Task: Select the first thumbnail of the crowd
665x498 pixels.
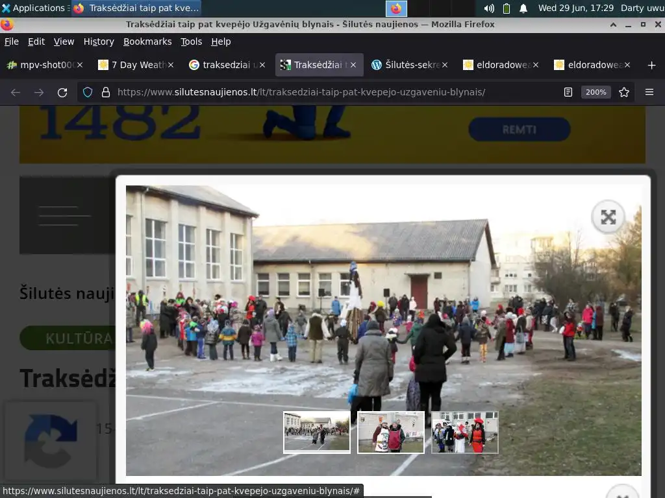Action: 317,433
